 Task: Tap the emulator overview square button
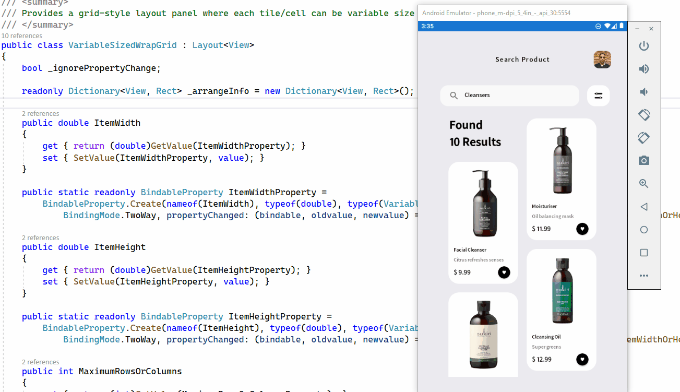pyautogui.click(x=644, y=253)
